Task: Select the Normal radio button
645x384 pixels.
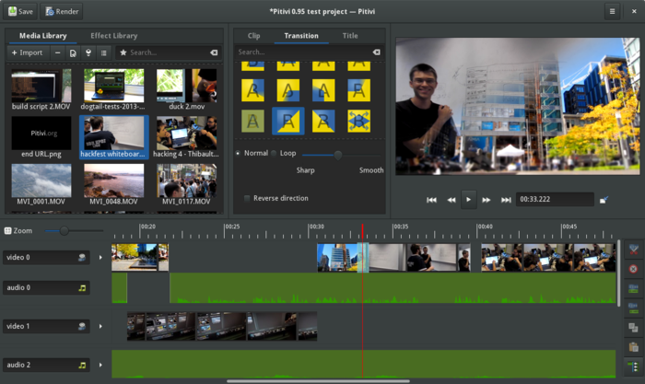Action: (239, 153)
